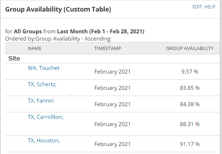
Task: Click the GROUP AVAILABILITY column header
Action: coord(189,48)
